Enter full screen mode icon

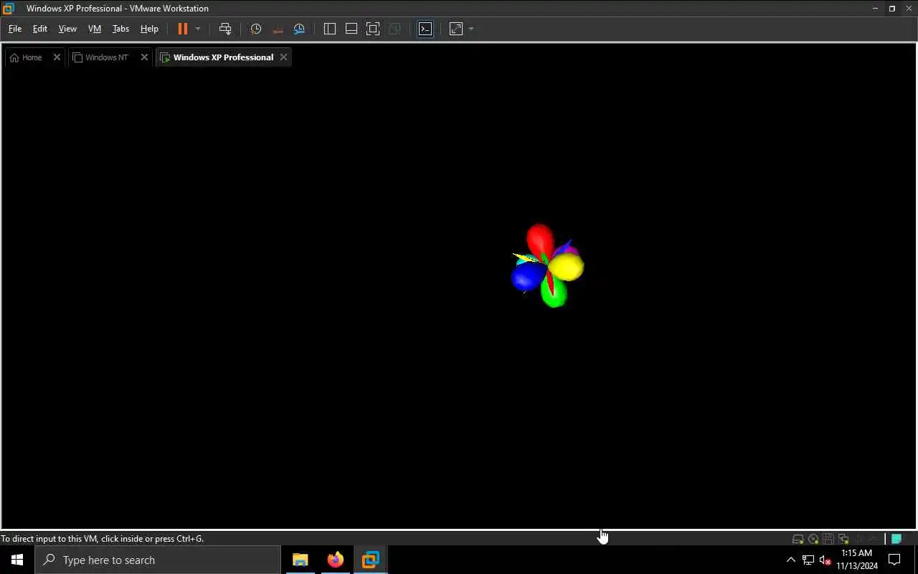pos(373,29)
